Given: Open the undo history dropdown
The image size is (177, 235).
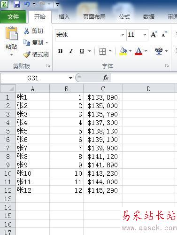Looking at the screenshot, I should (x=34, y=4).
